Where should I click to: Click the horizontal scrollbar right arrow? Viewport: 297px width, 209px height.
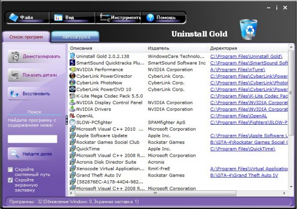coord(284,193)
